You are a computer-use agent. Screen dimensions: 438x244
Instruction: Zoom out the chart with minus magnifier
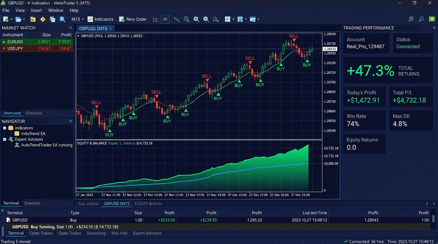point(187,19)
